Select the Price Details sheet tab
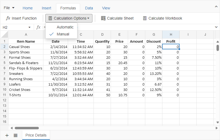 tap(36, 135)
